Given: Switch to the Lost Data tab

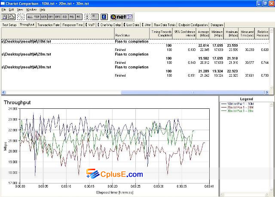Looking at the screenshot, I should [131, 25].
